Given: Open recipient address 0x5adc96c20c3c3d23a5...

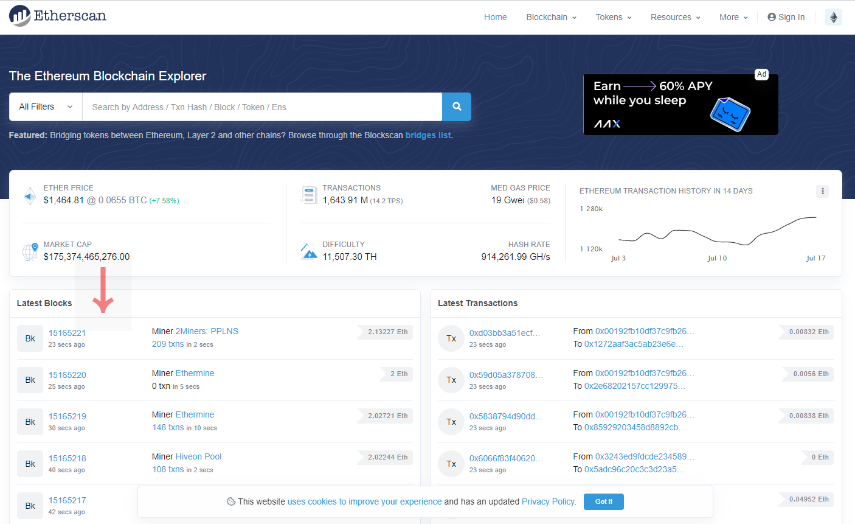Looking at the screenshot, I should 634,469.
